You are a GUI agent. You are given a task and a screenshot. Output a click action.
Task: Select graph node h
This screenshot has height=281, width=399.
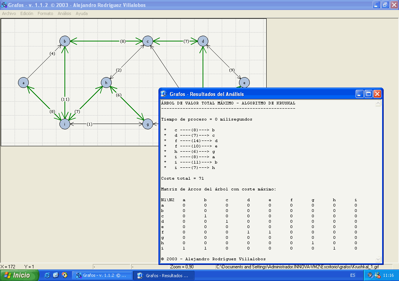point(106,83)
